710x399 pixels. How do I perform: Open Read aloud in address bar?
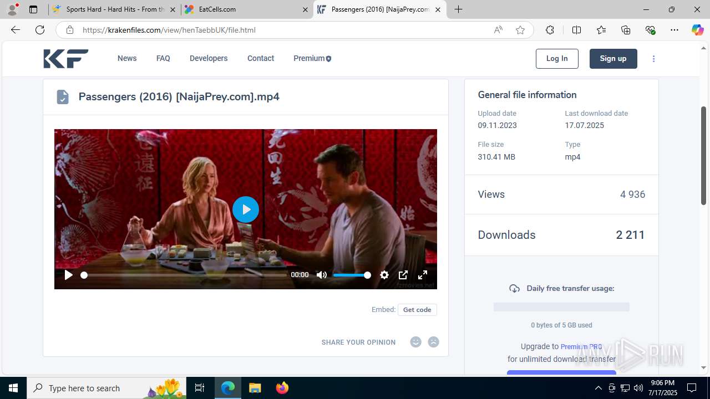click(x=498, y=30)
